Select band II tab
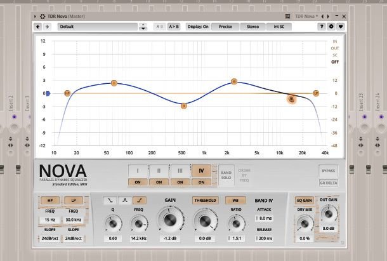Viewport: 387px width, 261px height. click(159, 171)
